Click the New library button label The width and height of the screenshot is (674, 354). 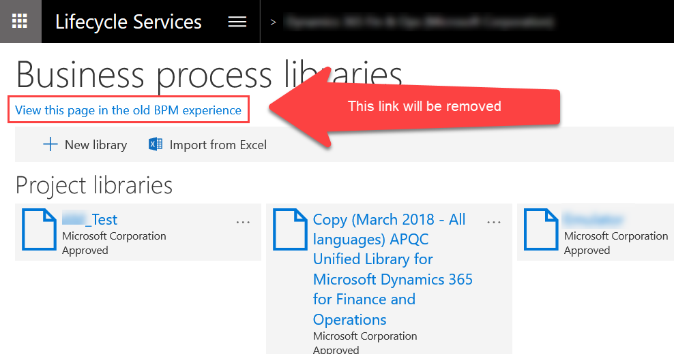point(96,144)
